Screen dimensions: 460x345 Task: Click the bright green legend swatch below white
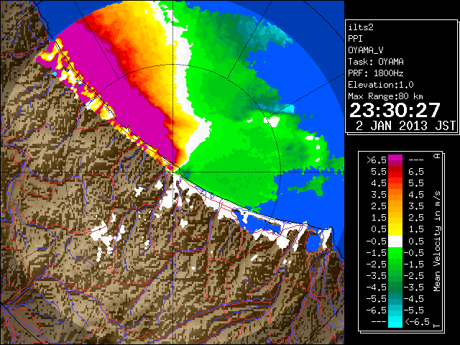pos(395,252)
